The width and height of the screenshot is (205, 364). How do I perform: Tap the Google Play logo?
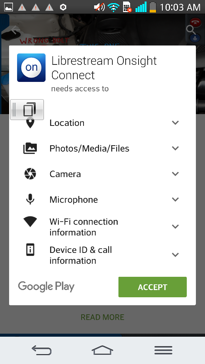46,287
